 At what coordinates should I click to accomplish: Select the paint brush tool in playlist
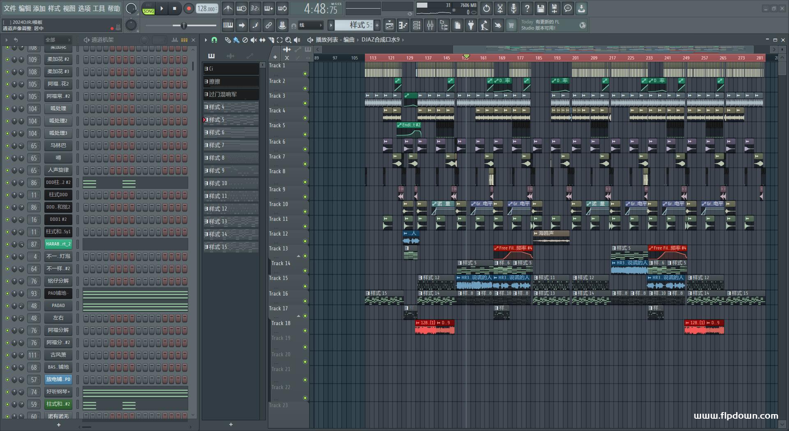[x=236, y=40]
